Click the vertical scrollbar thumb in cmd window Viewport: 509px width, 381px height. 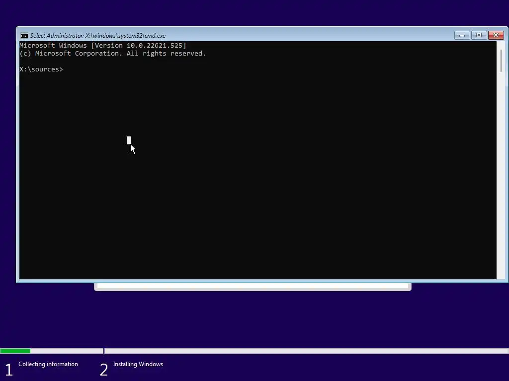tap(501, 61)
